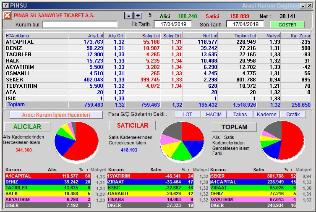The height and width of the screenshot is (212, 316).
Task: Click pink FINANS row in sellers list
Action: [x=151, y=199]
